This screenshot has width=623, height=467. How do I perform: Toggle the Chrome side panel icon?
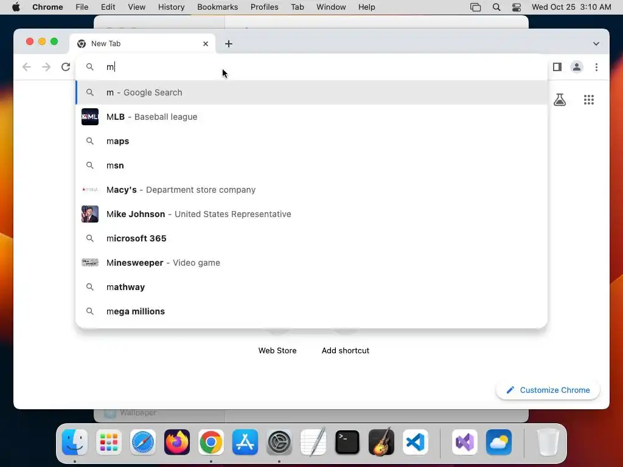[x=557, y=67]
